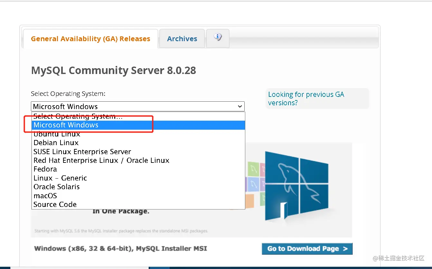Click the MySQL Community Server 8.0.28 heading
Screen dimensions: 432x269
(x=114, y=70)
